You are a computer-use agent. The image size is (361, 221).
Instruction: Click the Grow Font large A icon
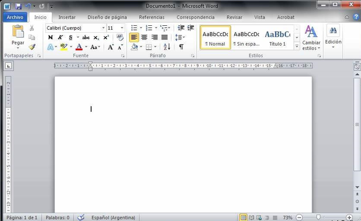111,47
